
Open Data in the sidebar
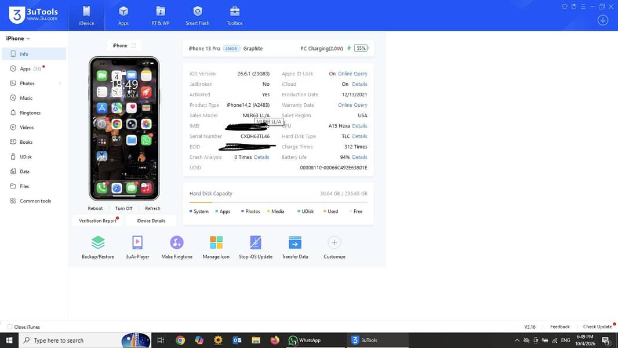34,172
